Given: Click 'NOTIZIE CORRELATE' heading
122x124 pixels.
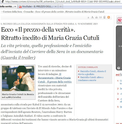Looking at the screenshot, I should (88, 67).
